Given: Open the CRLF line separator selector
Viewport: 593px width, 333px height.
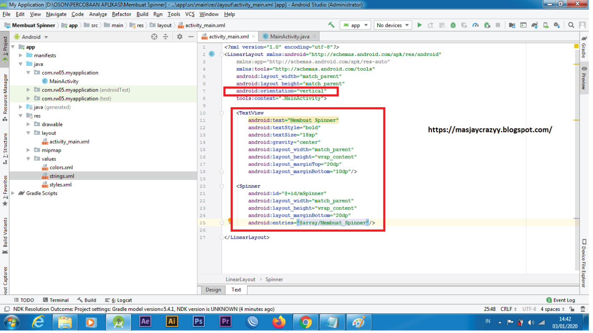Looking at the screenshot, I should point(508,309).
